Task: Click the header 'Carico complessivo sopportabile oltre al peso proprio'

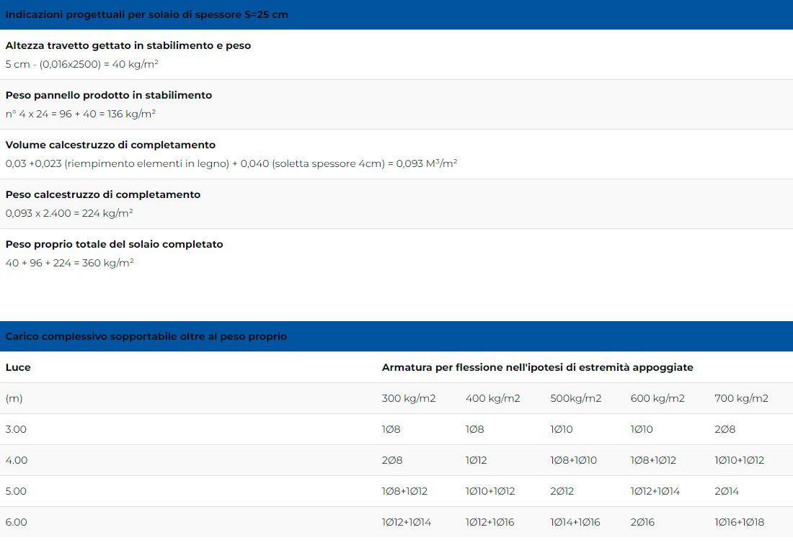Action: (x=146, y=336)
